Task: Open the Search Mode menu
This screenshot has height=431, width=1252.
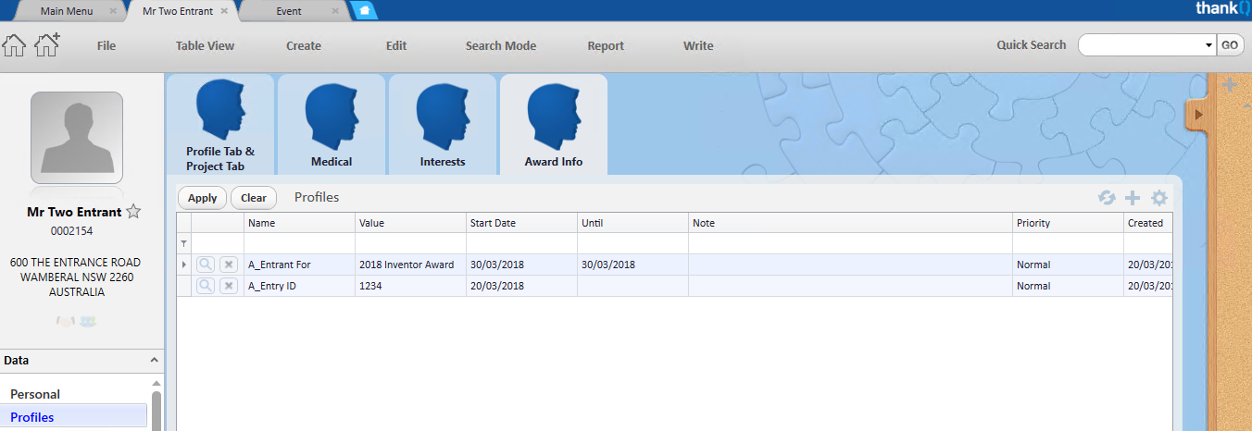Action: click(x=500, y=45)
